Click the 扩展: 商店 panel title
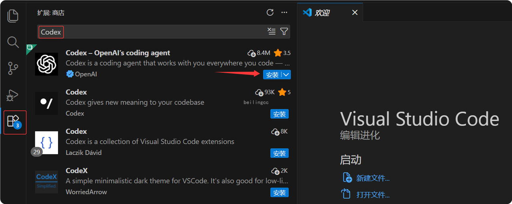The height and width of the screenshot is (204, 512). pos(51,13)
